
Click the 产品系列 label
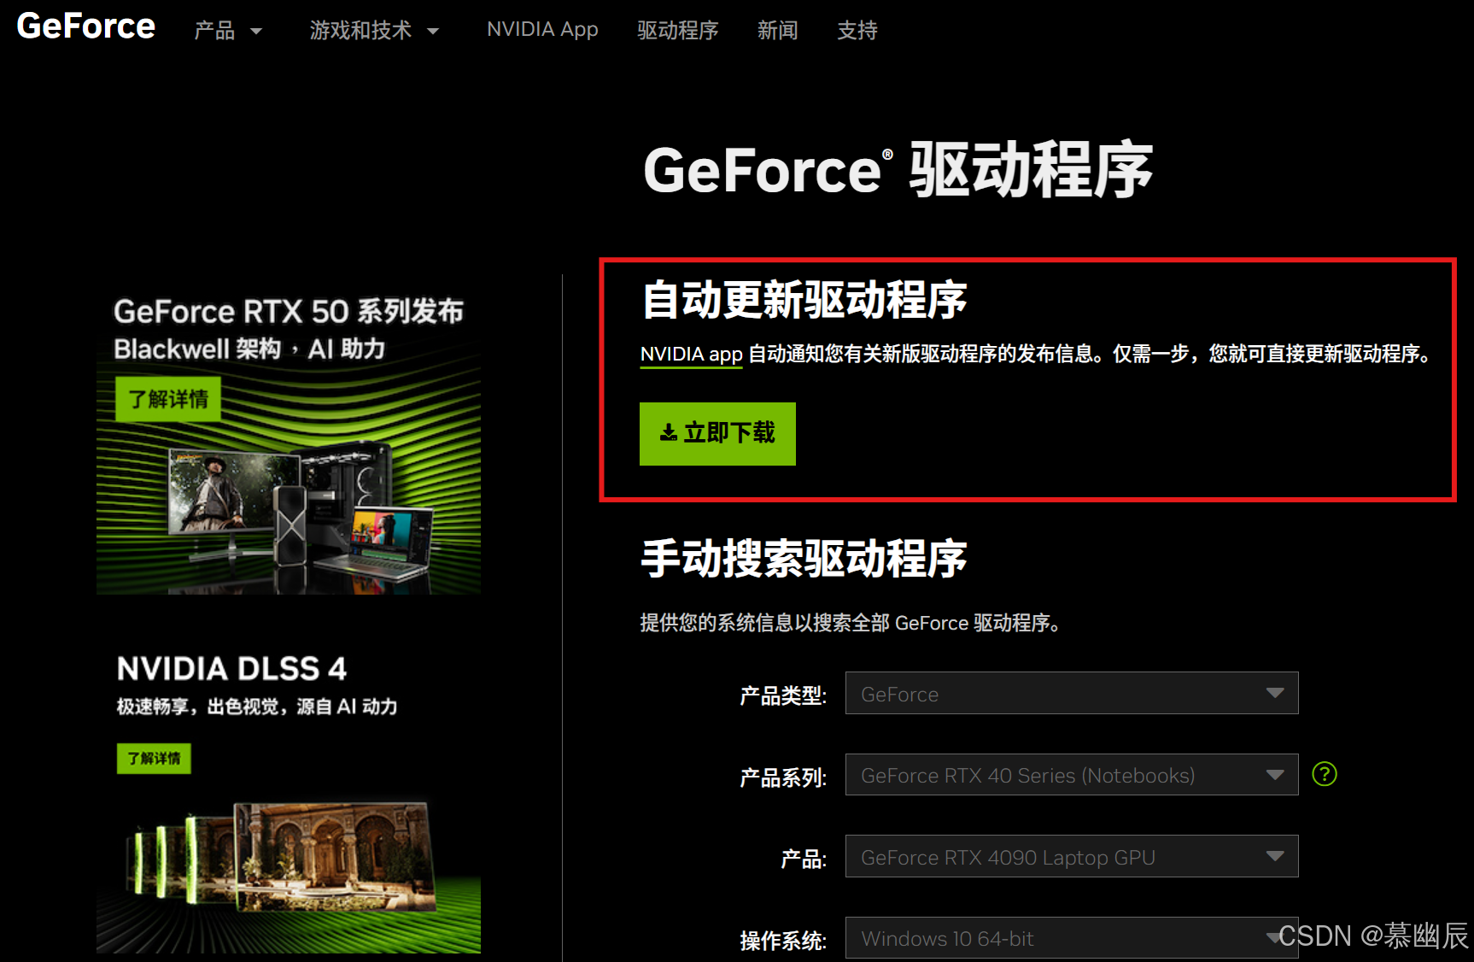pyautogui.click(x=783, y=777)
